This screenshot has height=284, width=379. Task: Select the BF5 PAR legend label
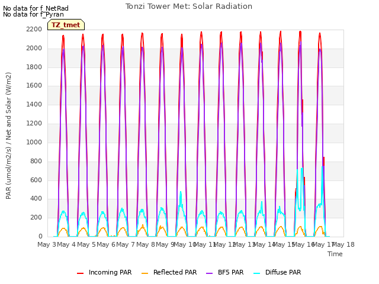coord(230,272)
